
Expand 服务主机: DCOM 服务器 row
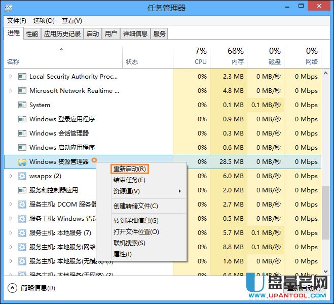pyautogui.click(x=11, y=205)
